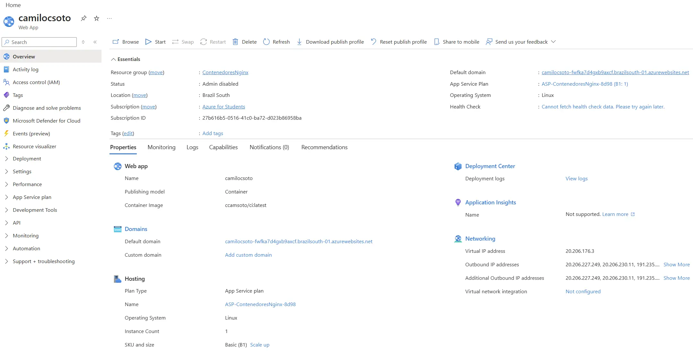
Task: Switch to the Logs tab
Action: click(x=192, y=147)
